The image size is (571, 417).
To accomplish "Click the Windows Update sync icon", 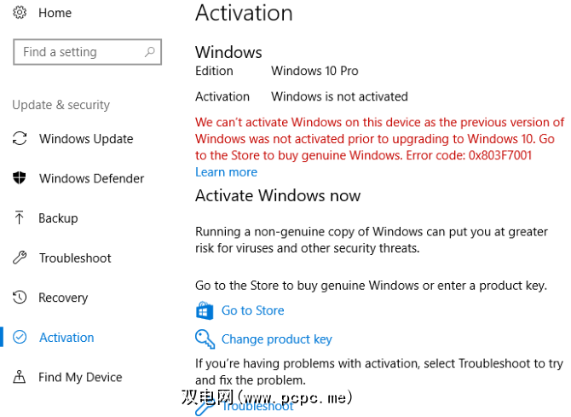I will (20, 139).
